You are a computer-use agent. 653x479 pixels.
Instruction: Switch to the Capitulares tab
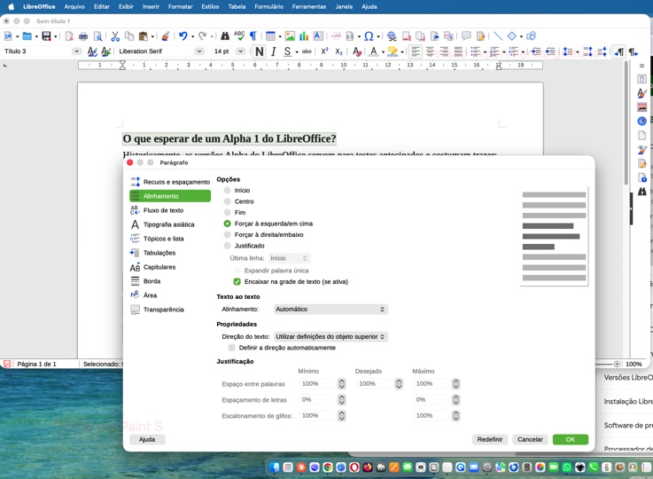coord(170,267)
